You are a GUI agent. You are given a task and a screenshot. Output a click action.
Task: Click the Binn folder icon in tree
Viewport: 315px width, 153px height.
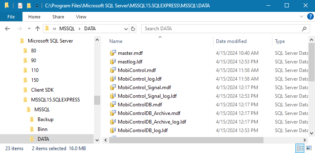pyautogui.click(x=32, y=129)
